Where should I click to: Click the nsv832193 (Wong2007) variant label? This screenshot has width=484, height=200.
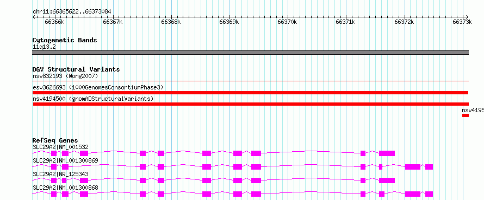tap(65, 76)
